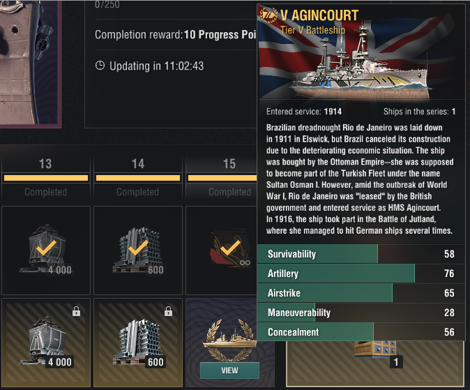Click the clock icon beside Updating timer

coord(100,66)
